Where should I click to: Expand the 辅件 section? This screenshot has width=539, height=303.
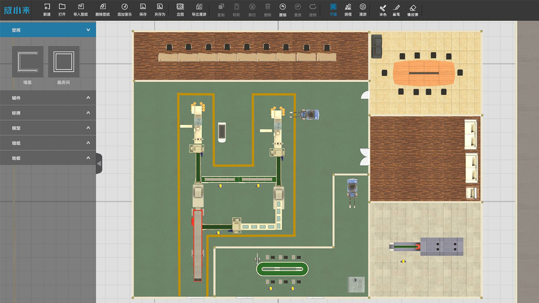click(48, 98)
